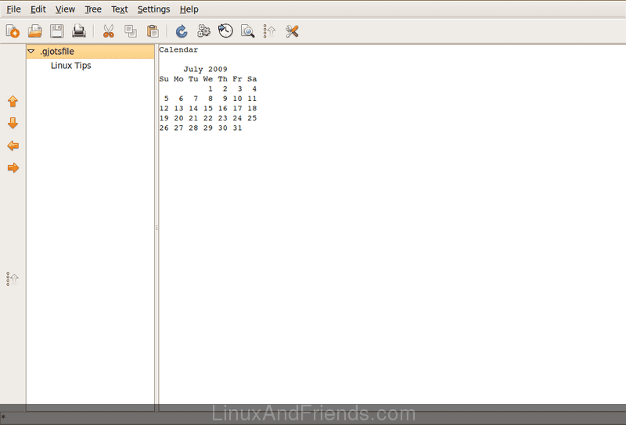This screenshot has height=425, width=626.
Task: Click the July 2009 heading text
Action: (205, 69)
